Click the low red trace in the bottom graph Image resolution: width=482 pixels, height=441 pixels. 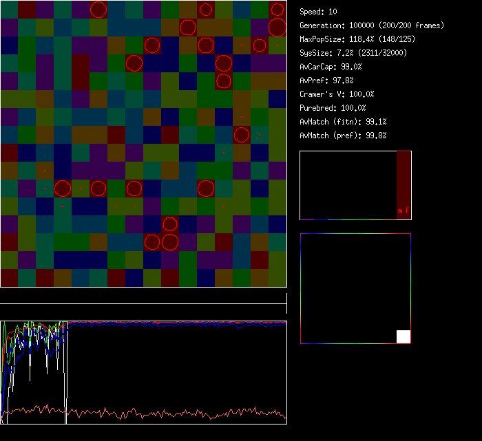172,413
